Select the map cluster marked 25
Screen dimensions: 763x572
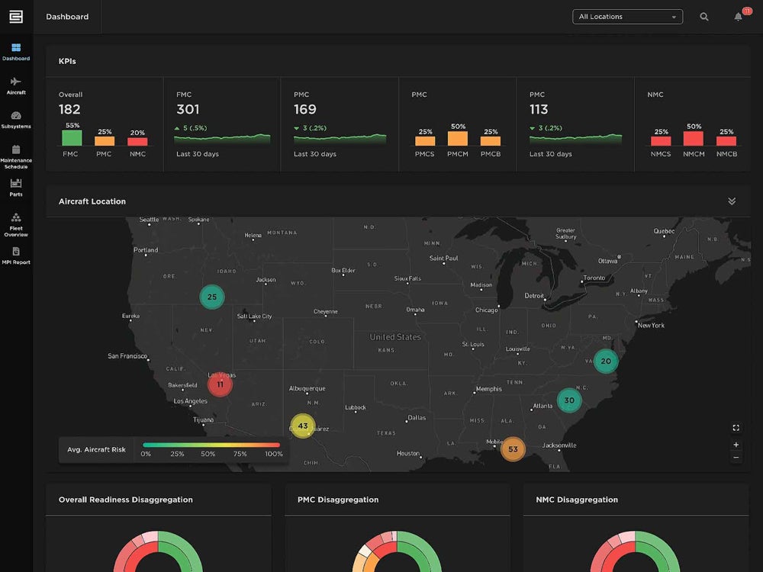[211, 297]
